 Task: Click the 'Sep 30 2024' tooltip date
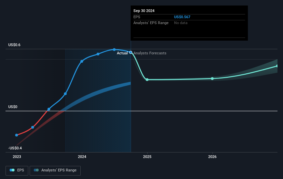[144, 11]
